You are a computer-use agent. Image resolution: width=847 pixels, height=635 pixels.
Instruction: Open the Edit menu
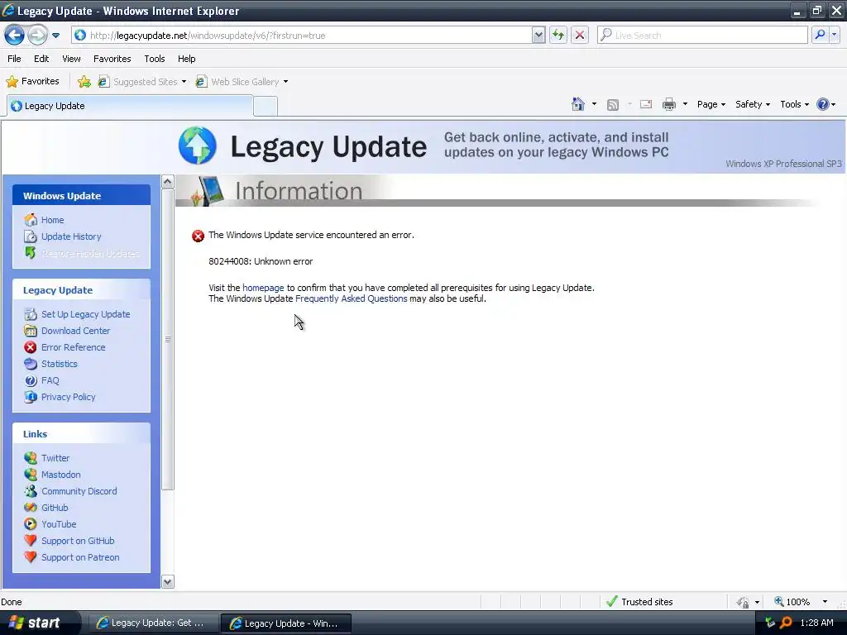coord(41,59)
